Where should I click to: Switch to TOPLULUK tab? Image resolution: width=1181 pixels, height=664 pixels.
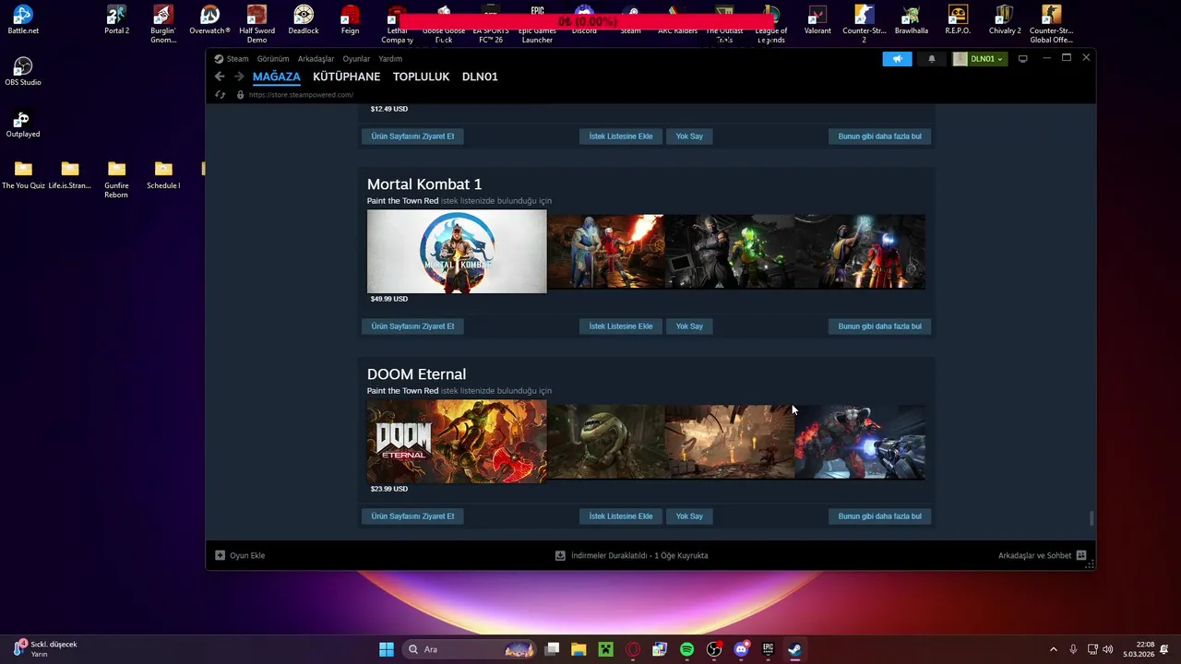click(421, 77)
